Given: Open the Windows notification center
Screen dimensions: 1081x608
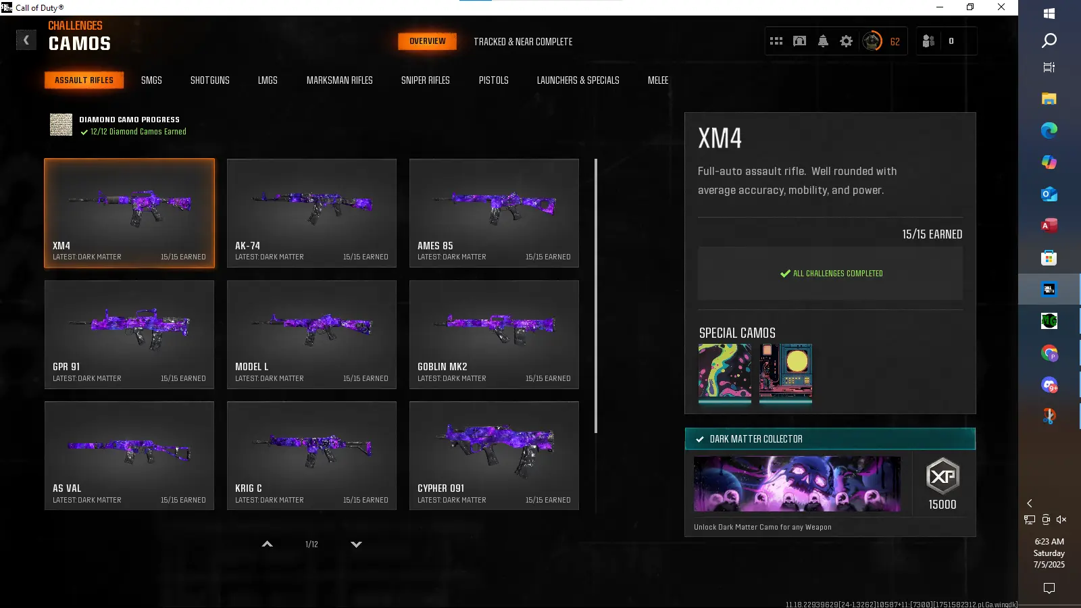Looking at the screenshot, I should pyautogui.click(x=1049, y=588).
